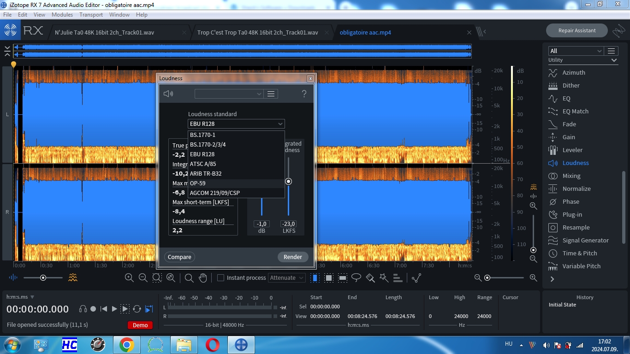Adjust the waveform/spectrogram opacity slider

43,277
